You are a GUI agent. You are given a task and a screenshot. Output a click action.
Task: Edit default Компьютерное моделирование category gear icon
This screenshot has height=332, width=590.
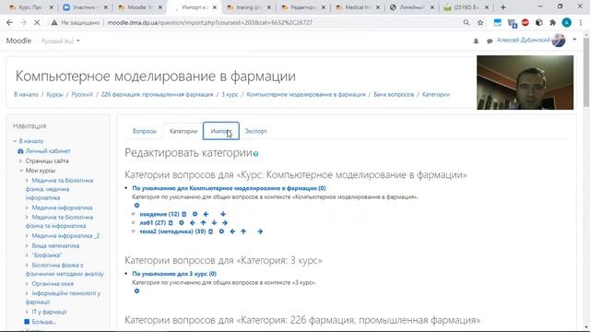137,206
